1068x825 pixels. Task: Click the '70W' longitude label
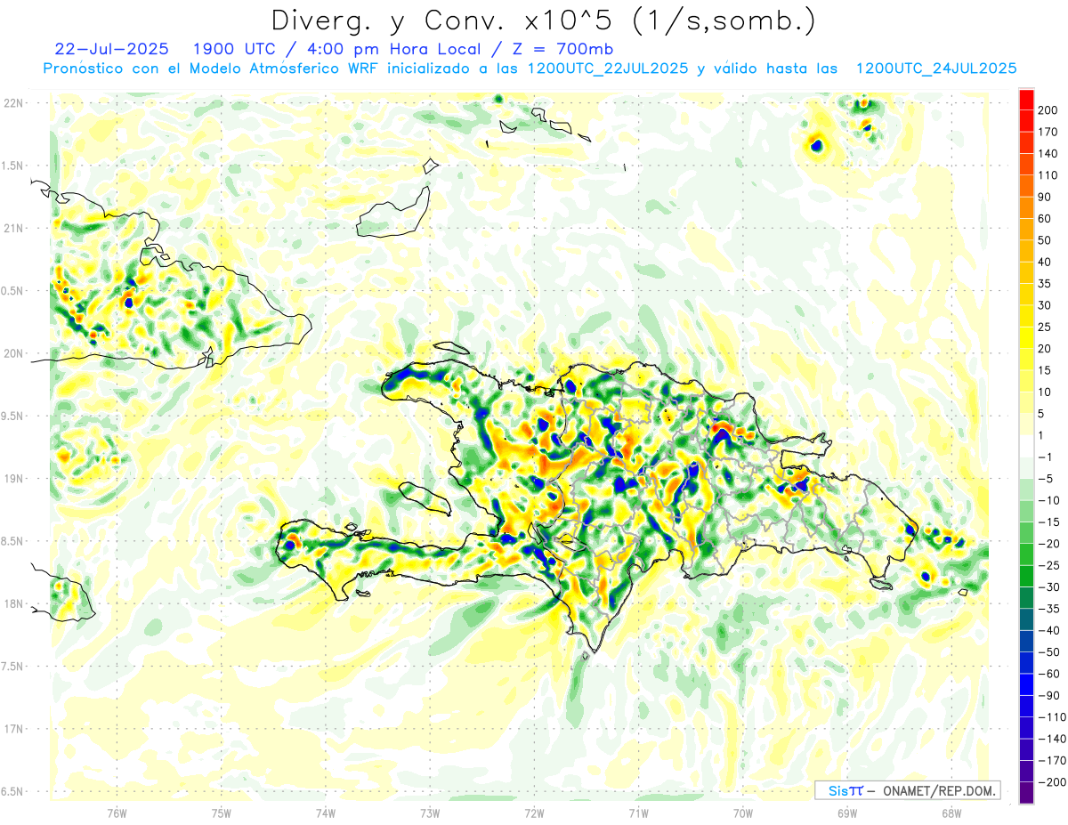click(x=742, y=812)
